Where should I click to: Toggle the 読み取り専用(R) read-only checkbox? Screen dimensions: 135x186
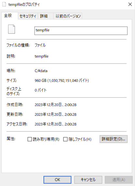point(30,139)
